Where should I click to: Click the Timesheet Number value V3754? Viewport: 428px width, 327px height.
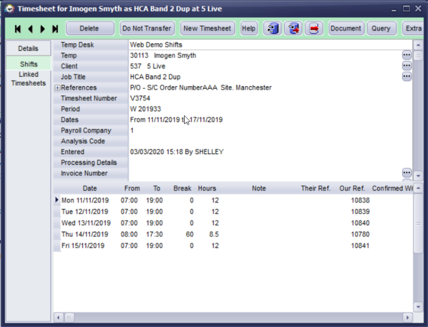[x=140, y=98]
